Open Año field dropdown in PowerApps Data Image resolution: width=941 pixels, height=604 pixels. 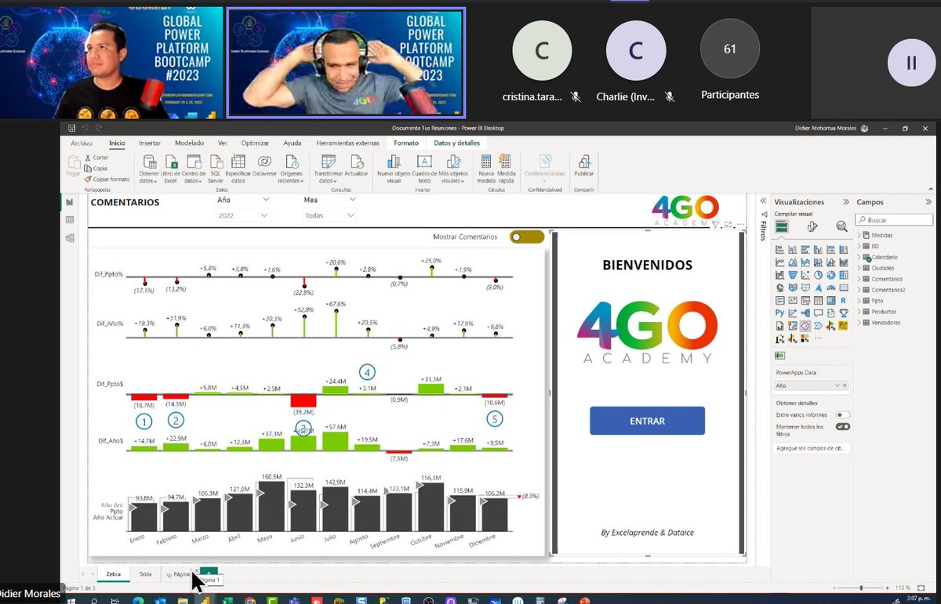(837, 385)
